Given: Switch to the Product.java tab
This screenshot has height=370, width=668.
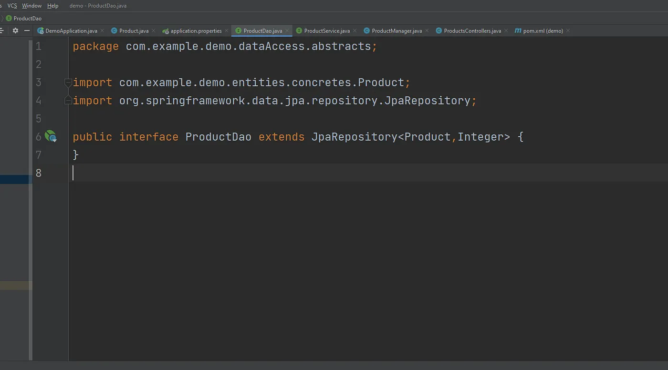Looking at the screenshot, I should pos(134,31).
